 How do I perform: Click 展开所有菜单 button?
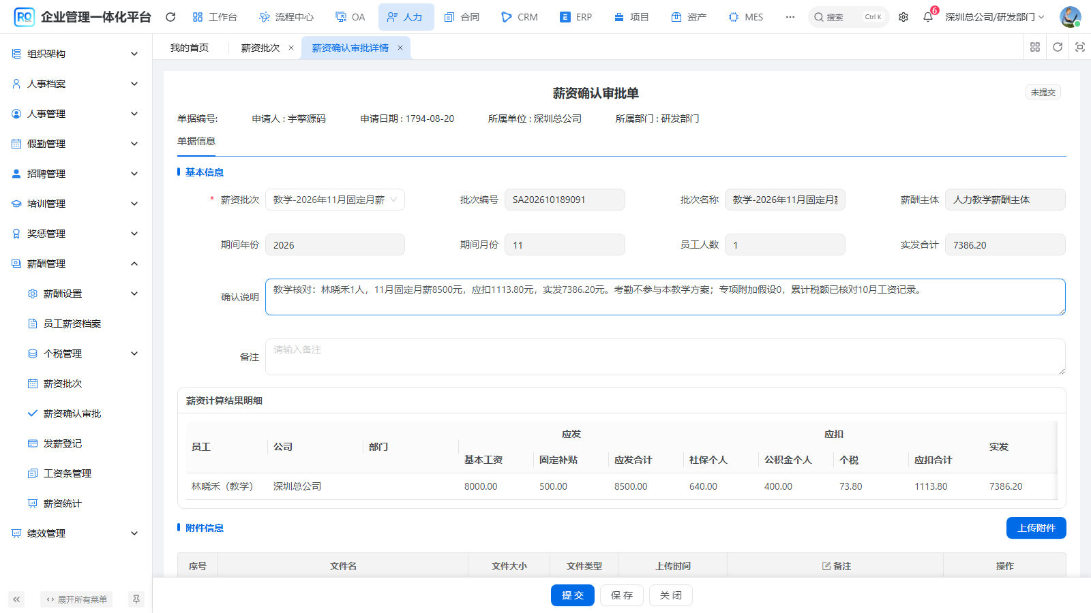[76, 599]
